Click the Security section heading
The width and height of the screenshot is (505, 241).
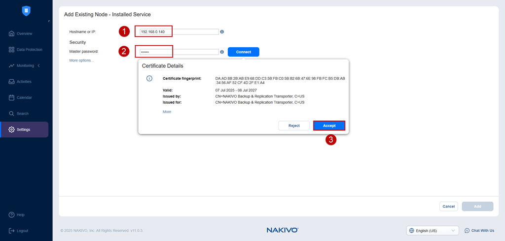click(x=77, y=42)
